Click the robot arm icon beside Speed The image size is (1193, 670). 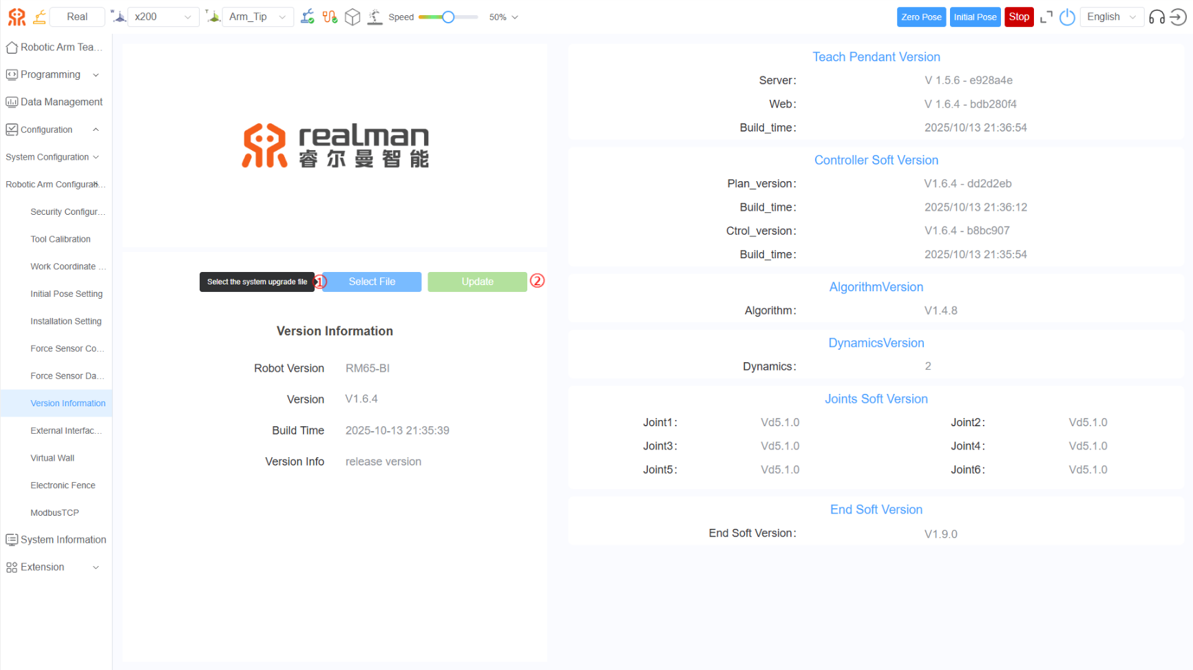pyautogui.click(x=374, y=17)
